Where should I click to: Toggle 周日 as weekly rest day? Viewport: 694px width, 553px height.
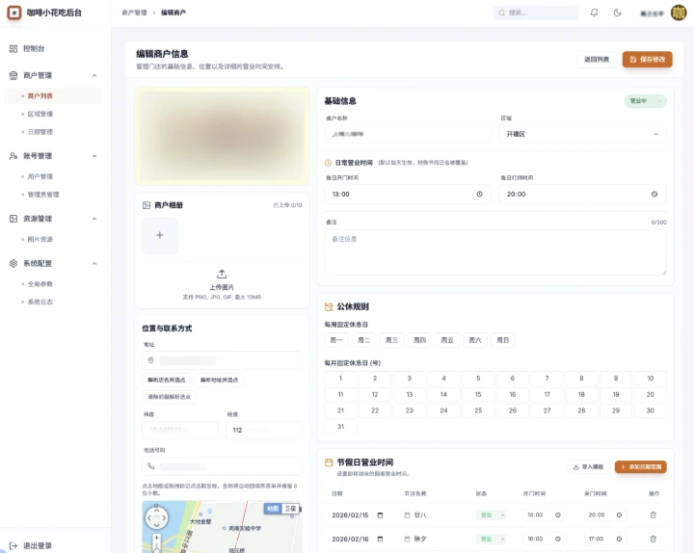502,340
